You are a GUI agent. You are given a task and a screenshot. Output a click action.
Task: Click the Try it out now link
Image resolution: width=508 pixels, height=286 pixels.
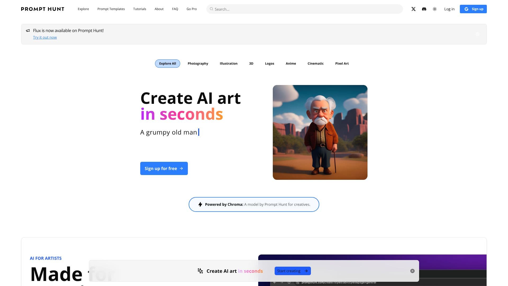(45, 37)
